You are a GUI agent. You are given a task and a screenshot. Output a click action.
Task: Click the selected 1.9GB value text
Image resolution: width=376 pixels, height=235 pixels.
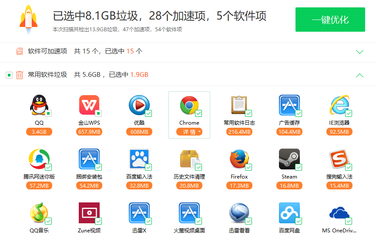139,75
